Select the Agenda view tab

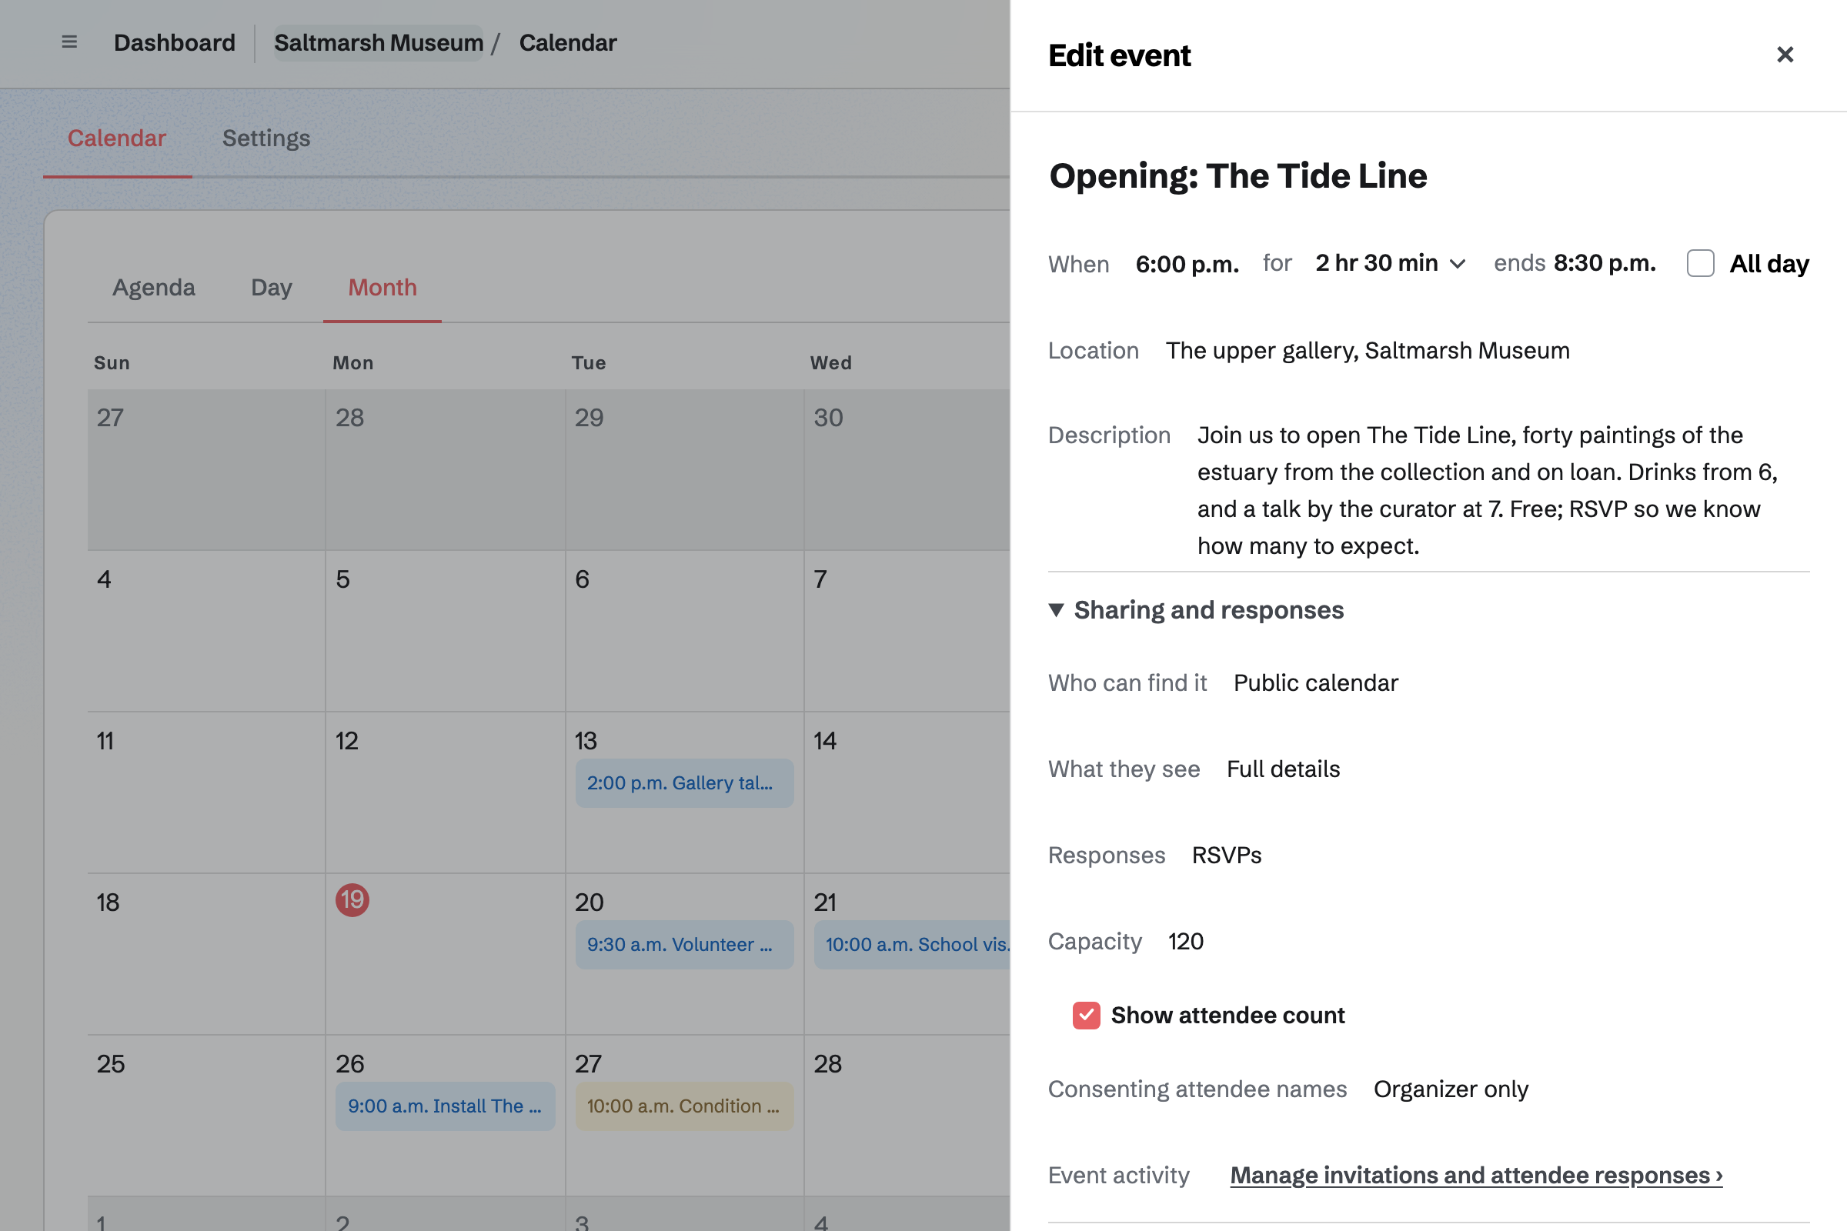(154, 287)
